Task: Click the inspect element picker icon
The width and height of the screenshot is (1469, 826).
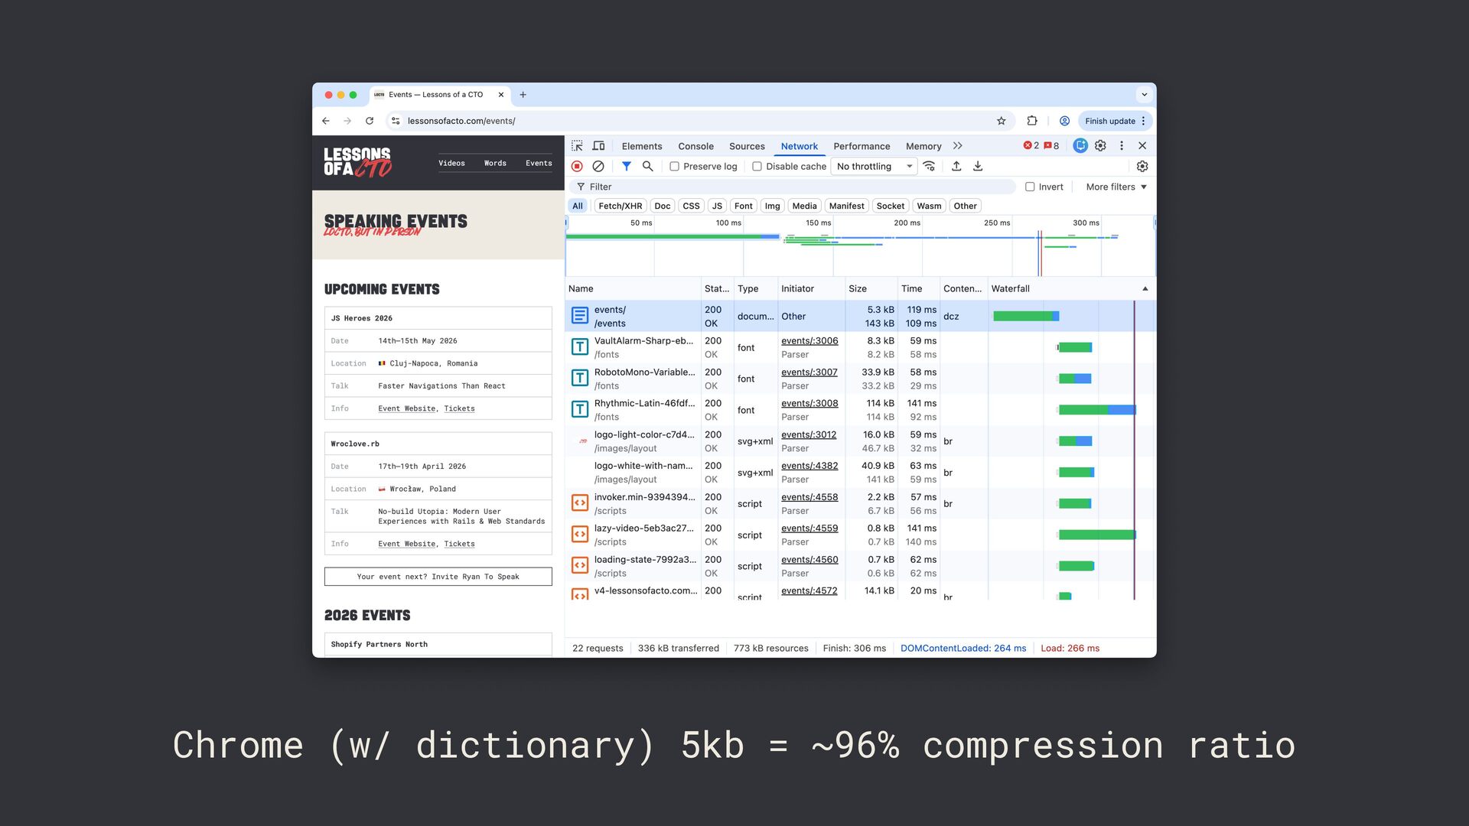Action: point(577,146)
